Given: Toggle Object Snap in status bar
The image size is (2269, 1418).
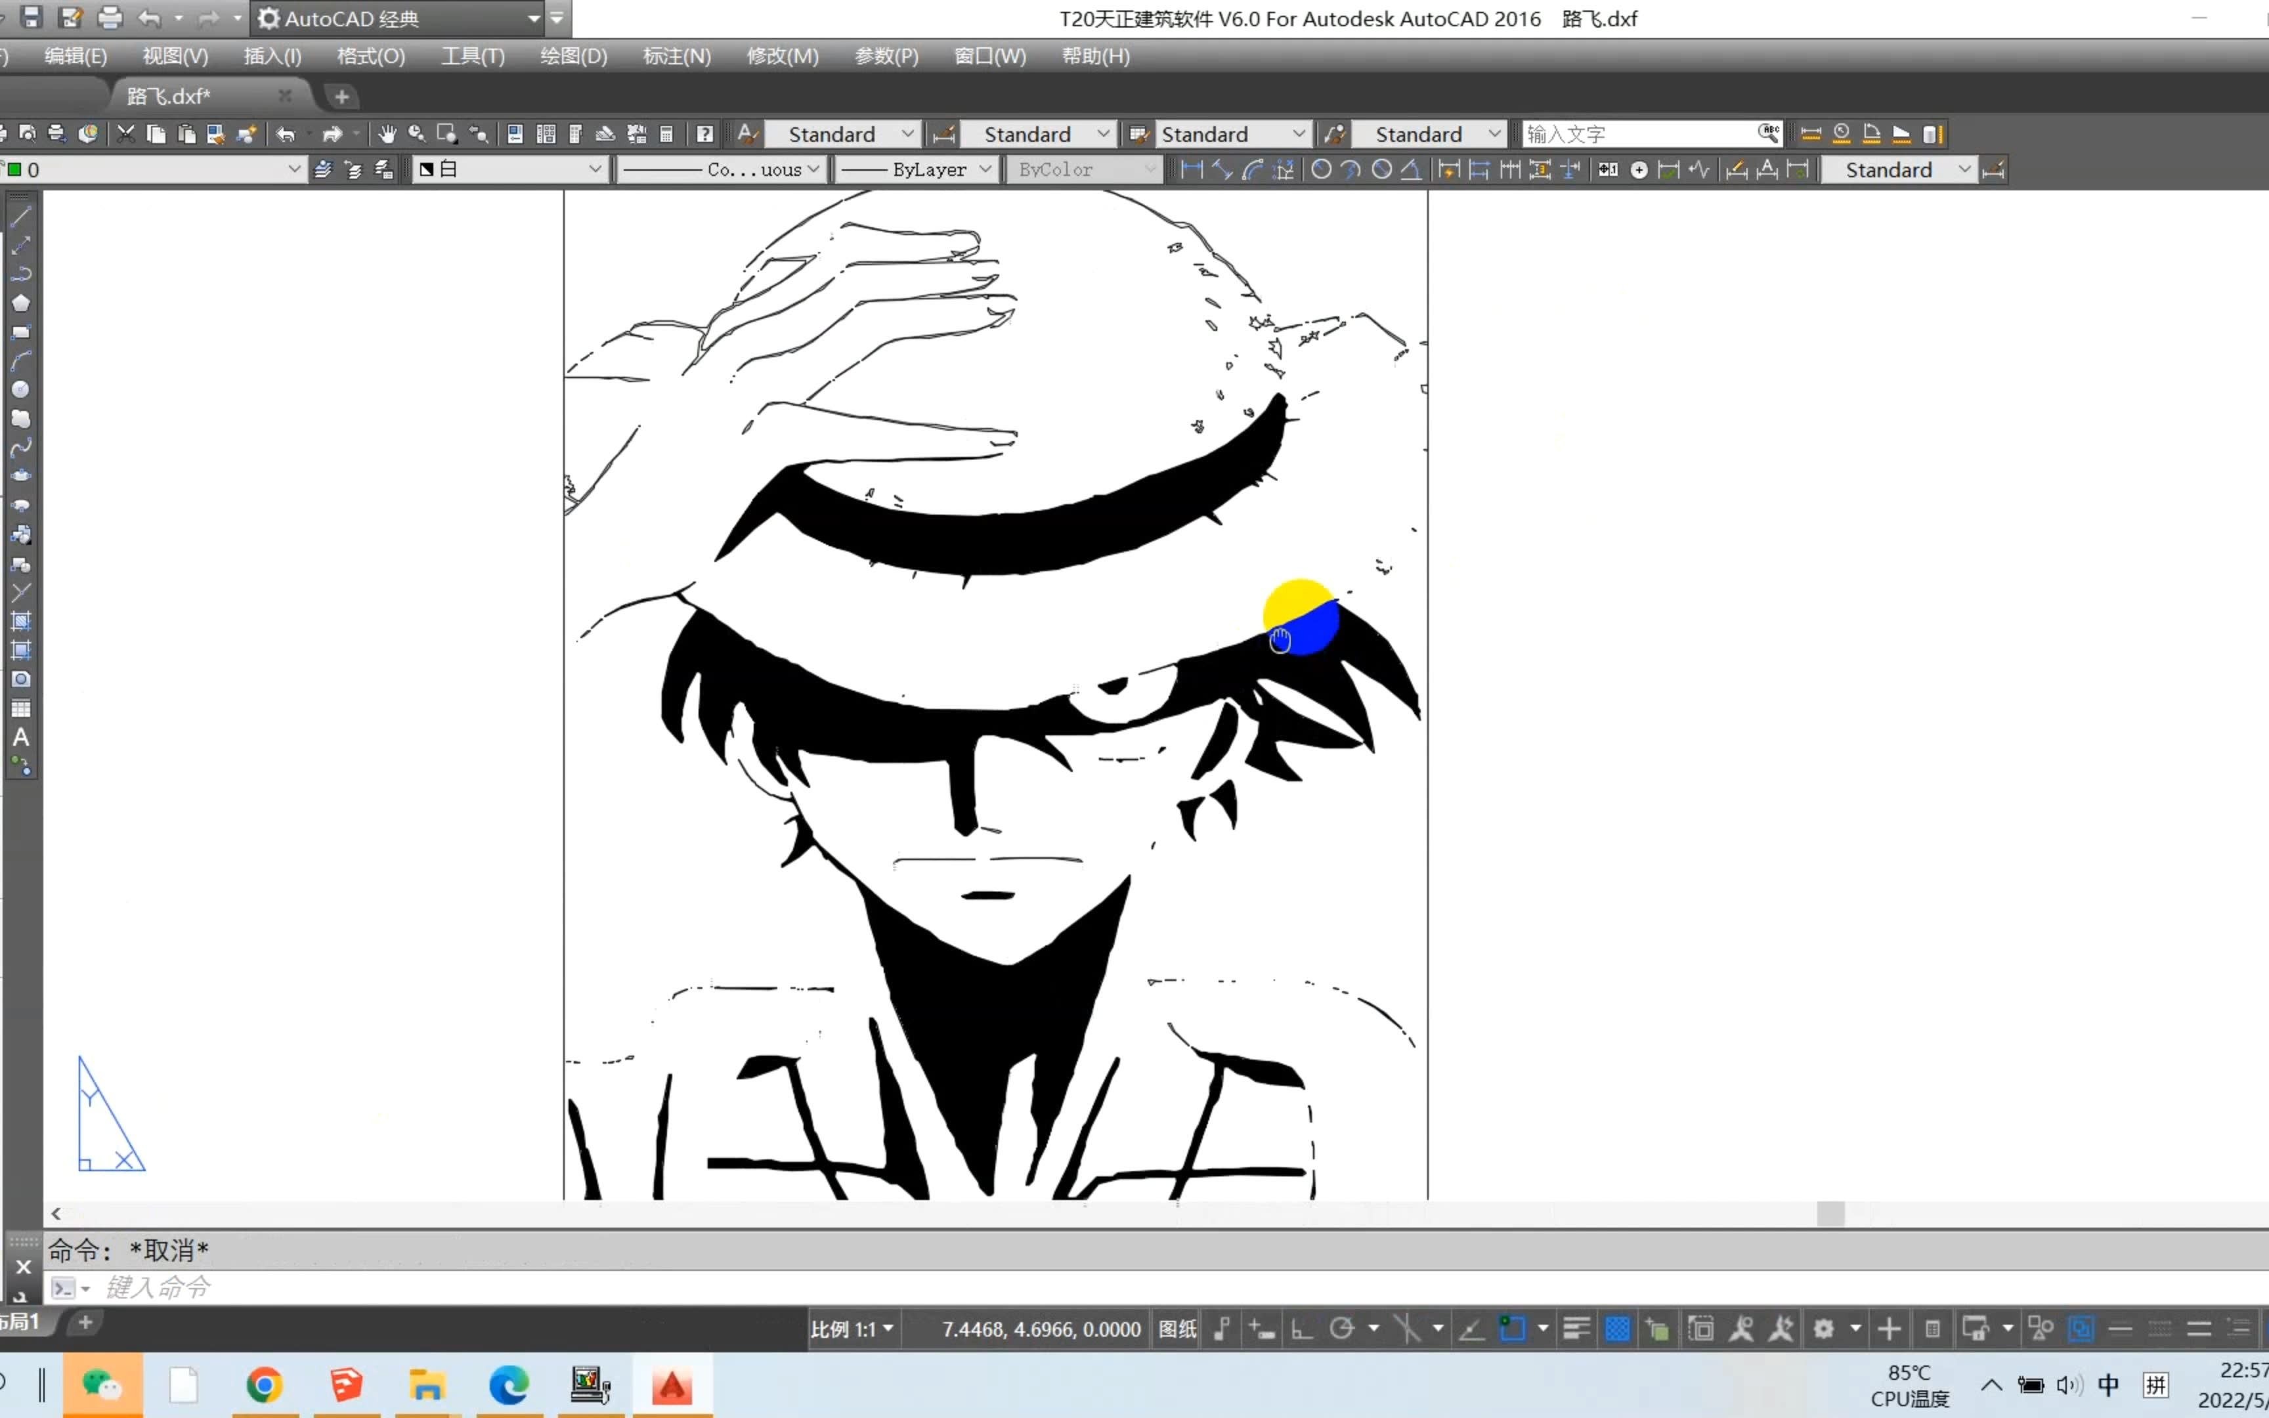Looking at the screenshot, I should point(1511,1329).
